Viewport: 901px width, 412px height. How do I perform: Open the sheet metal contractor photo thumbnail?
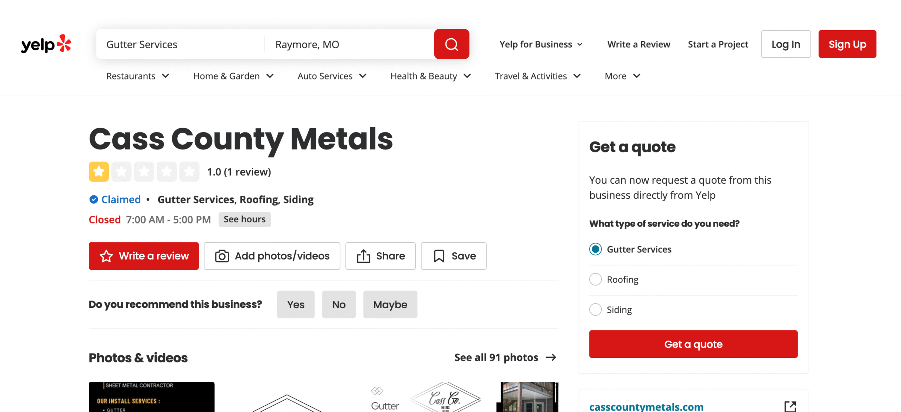click(151, 397)
